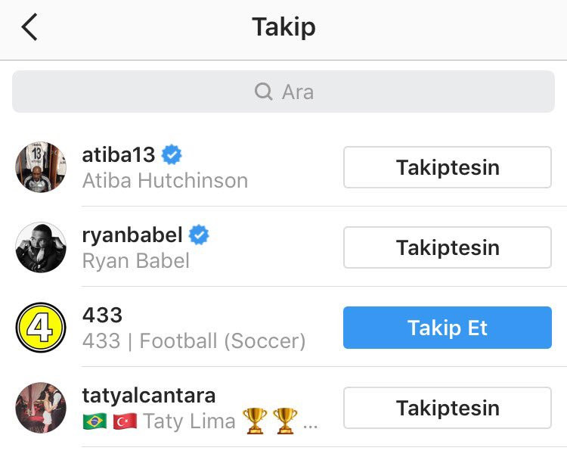
Task: Toggle Takiptesin for atiba13
Action: 448,167
